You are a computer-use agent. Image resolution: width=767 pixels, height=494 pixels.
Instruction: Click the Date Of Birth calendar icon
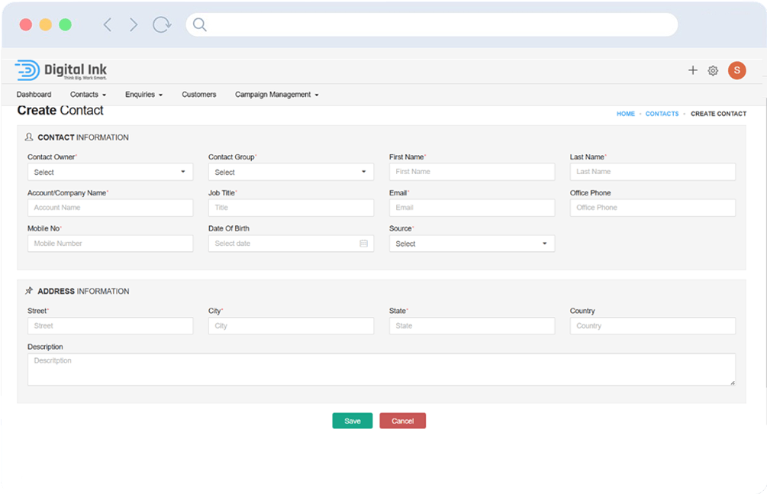point(364,244)
